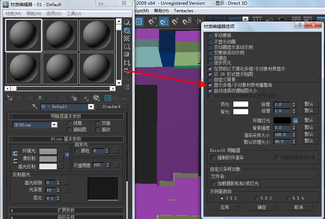Open the 工具(U) menu
The image size is (325, 219).
point(74,14)
